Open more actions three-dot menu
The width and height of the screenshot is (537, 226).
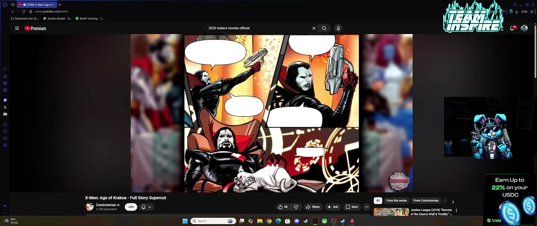tap(366, 207)
